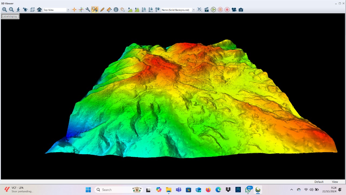Open settings with the wrench icon
This screenshot has width=346, height=195.
tap(88, 10)
